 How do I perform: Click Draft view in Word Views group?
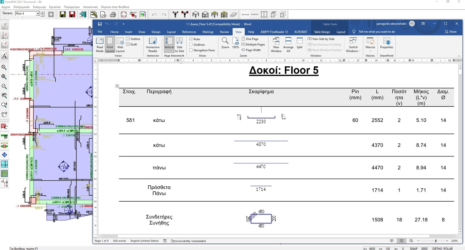tap(132, 44)
